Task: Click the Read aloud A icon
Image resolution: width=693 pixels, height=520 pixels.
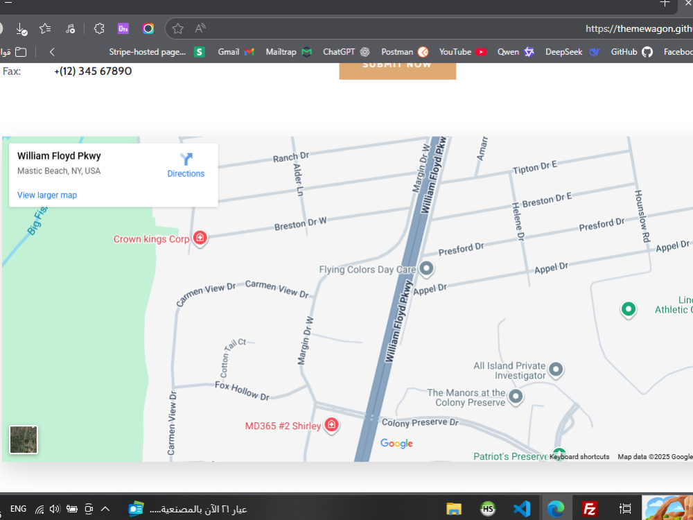Action: coord(200,28)
